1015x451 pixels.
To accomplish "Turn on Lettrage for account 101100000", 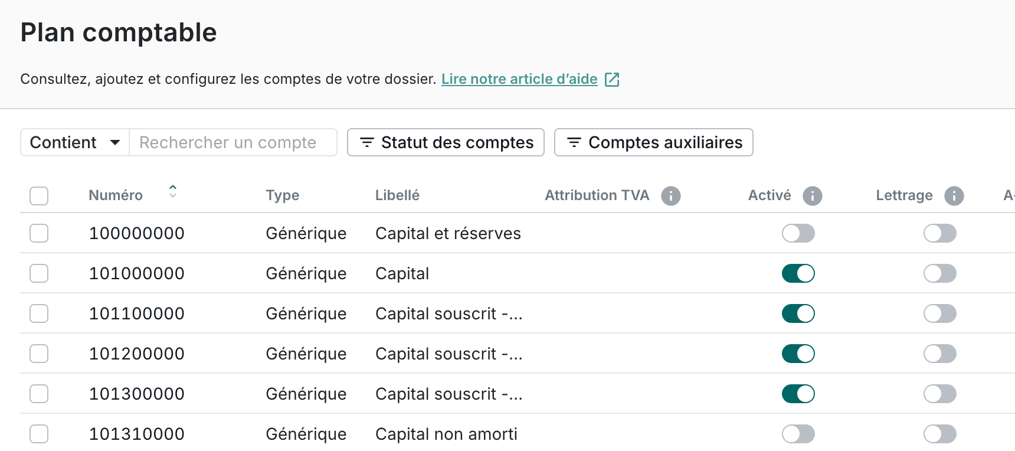I will (939, 313).
